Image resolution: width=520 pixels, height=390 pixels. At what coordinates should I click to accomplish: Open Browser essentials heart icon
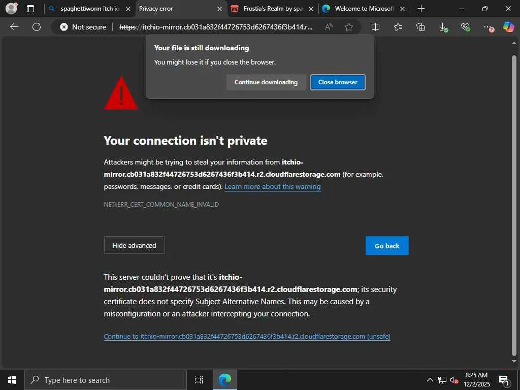tap(465, 27)
